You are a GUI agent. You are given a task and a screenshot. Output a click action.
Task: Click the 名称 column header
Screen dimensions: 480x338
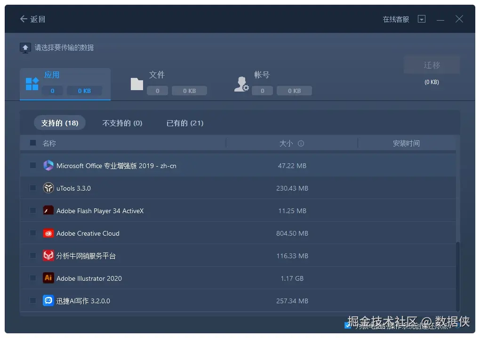point(49,143)
